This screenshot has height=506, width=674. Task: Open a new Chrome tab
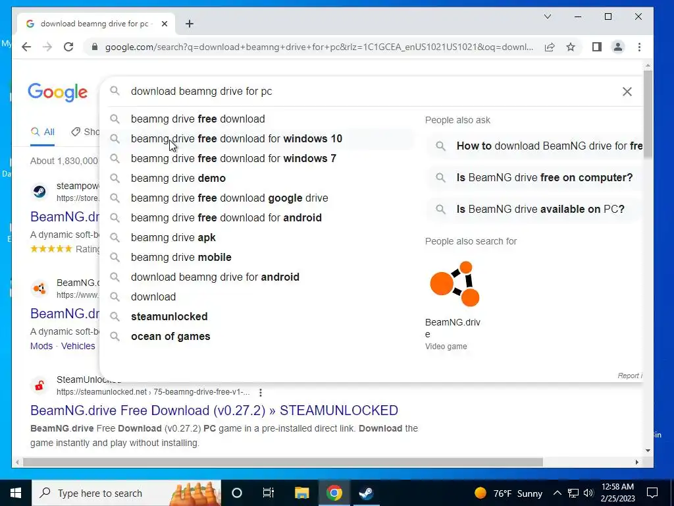(x=189, y=24)
